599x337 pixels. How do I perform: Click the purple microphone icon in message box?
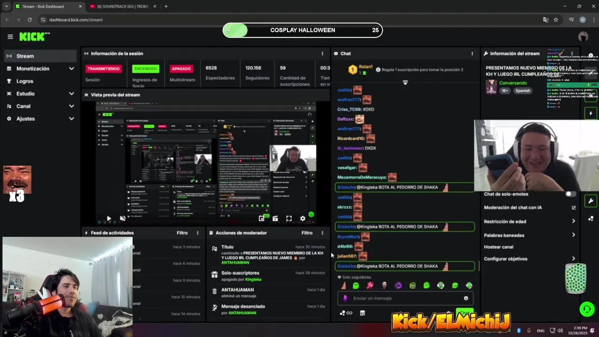(x=345, y=298)
